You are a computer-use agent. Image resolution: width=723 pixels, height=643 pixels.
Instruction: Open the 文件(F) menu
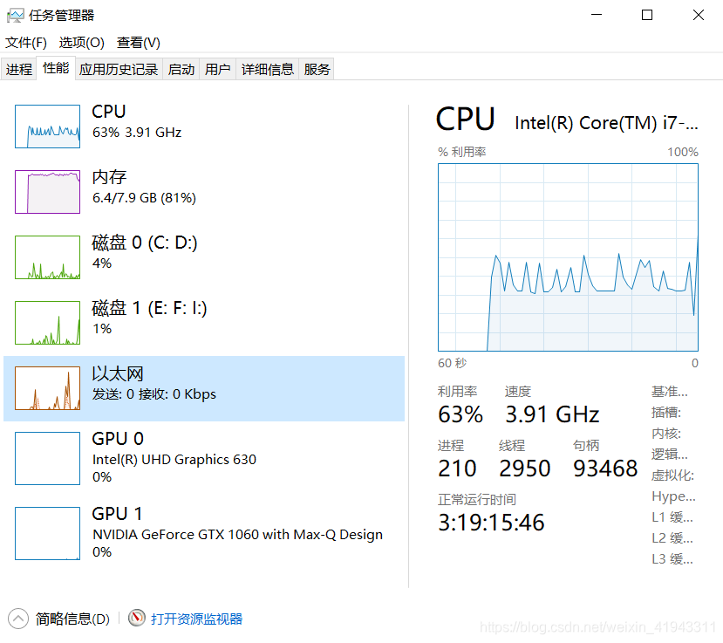26,43
